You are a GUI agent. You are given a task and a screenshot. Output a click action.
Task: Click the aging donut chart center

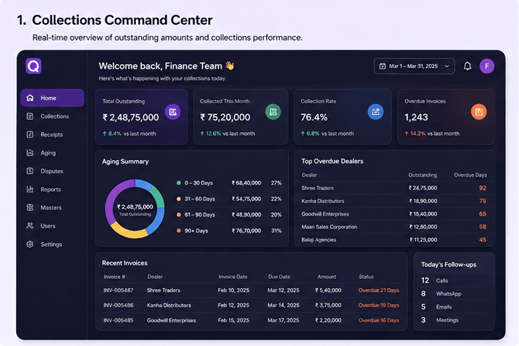(135, 209)
